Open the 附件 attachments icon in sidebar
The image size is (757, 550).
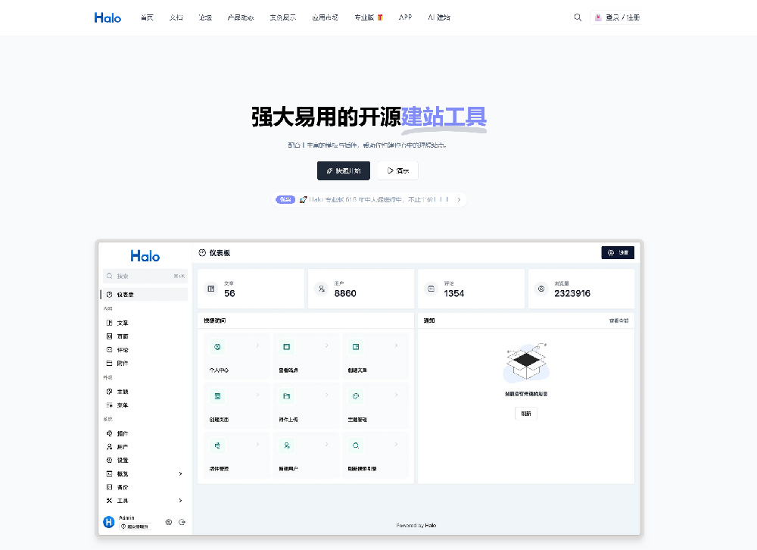coord(109,364)
